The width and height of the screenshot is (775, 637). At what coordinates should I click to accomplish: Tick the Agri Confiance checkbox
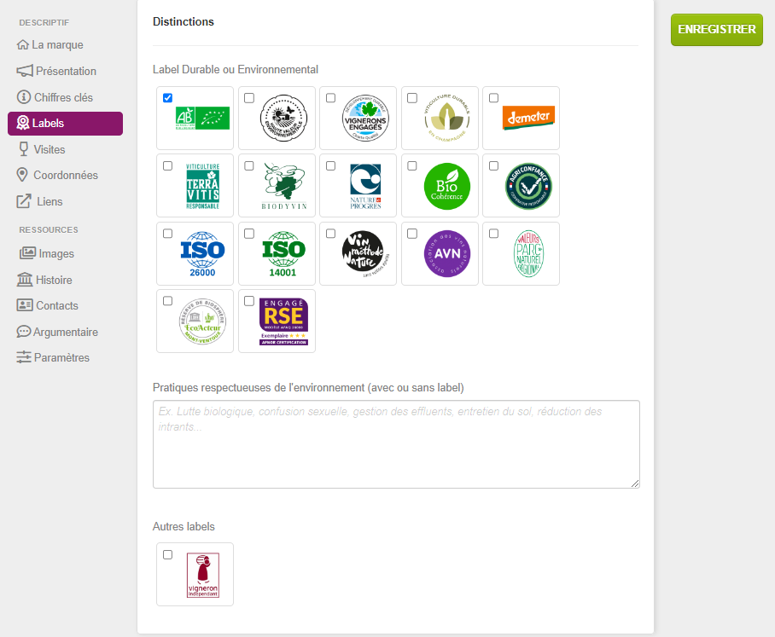pyautogui.click(x=493, y=166)
